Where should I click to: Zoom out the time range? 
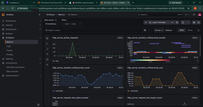[x=177, y=22]
